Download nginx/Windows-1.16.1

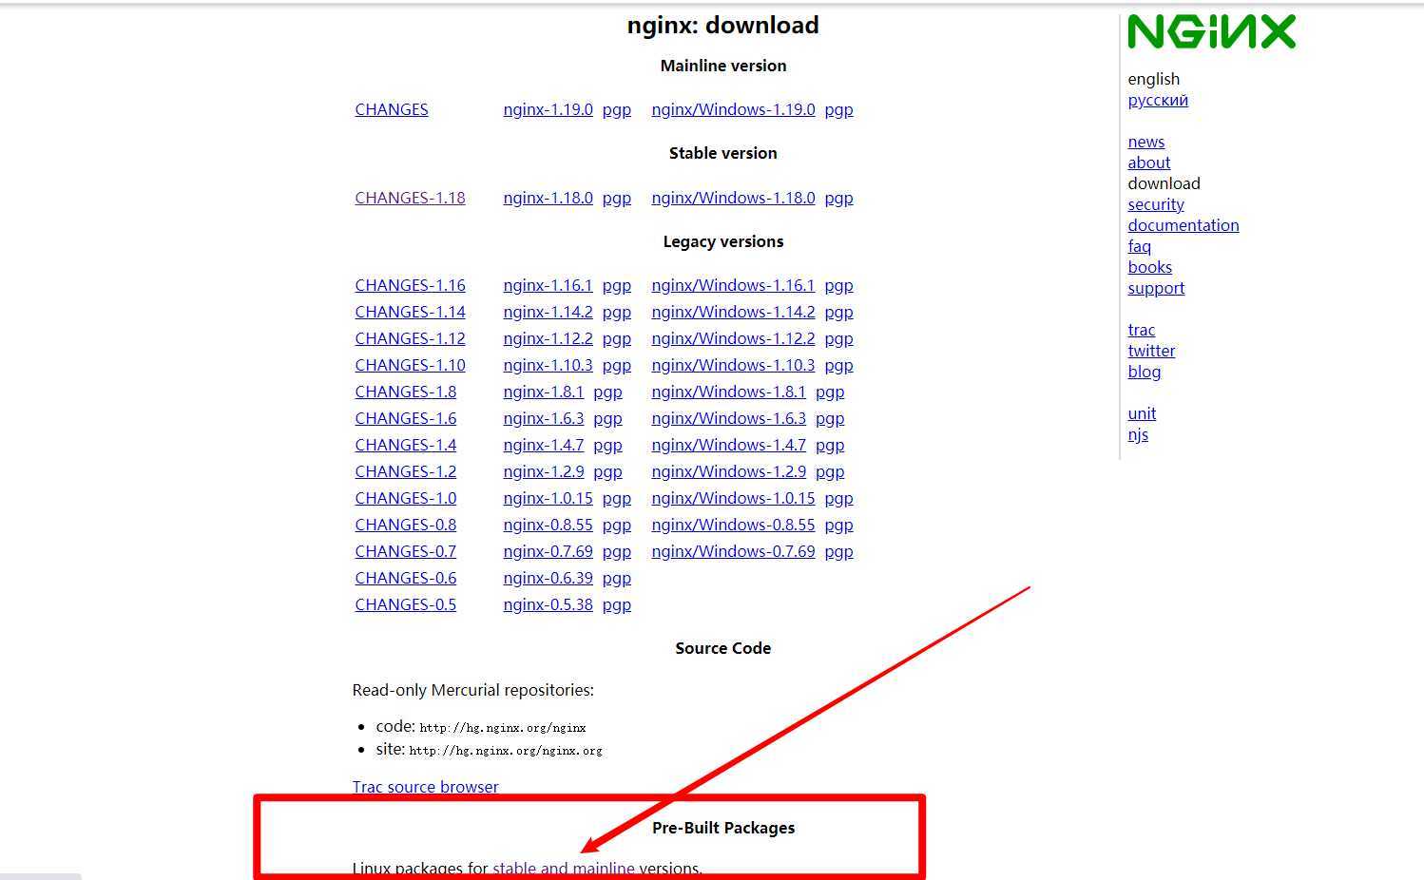tap(733, 285)
